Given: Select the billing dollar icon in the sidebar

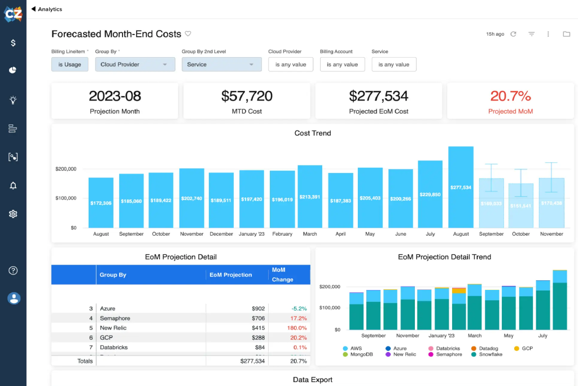Looking at the screenshot, I should point(12,42).
